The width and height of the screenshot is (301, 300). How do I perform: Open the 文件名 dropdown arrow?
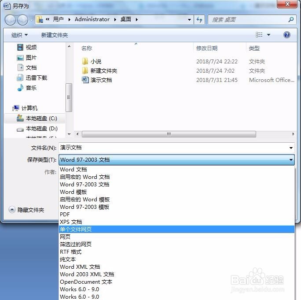point(291,148)
